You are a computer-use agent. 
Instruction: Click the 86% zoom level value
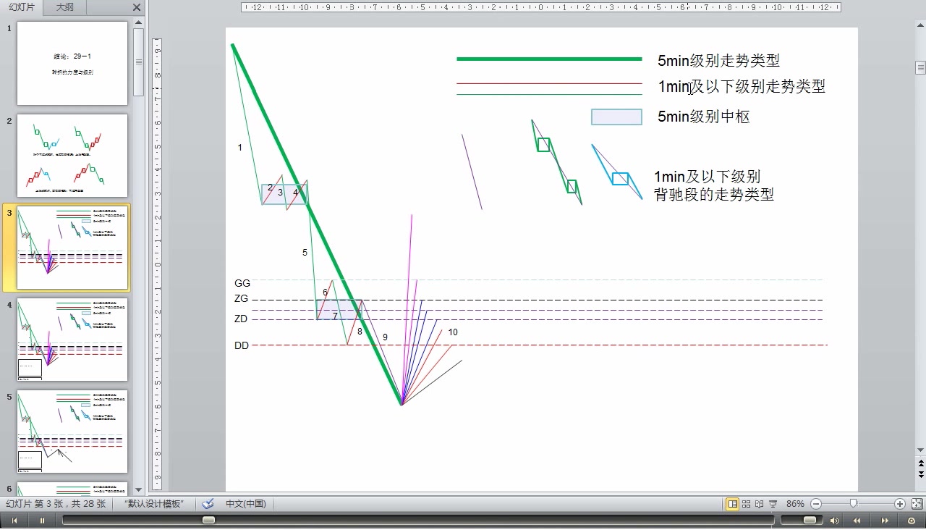click(795, 504)
